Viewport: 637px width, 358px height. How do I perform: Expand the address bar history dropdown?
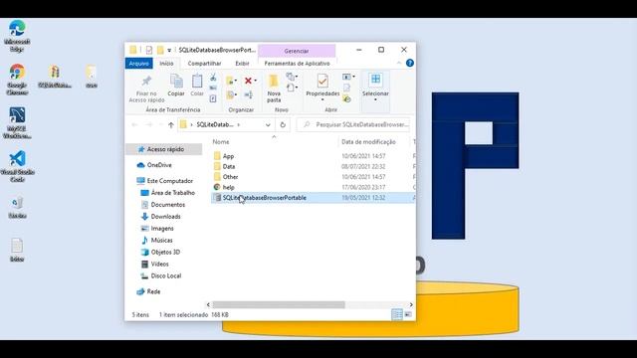(268, 125)
